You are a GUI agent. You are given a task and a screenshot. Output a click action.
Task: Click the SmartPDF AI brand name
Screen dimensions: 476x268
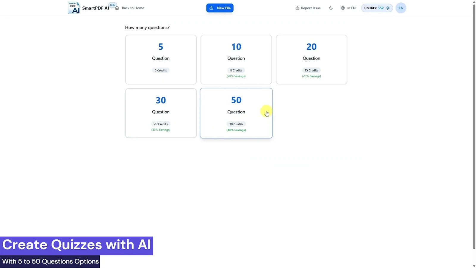[x=95, y=8]
